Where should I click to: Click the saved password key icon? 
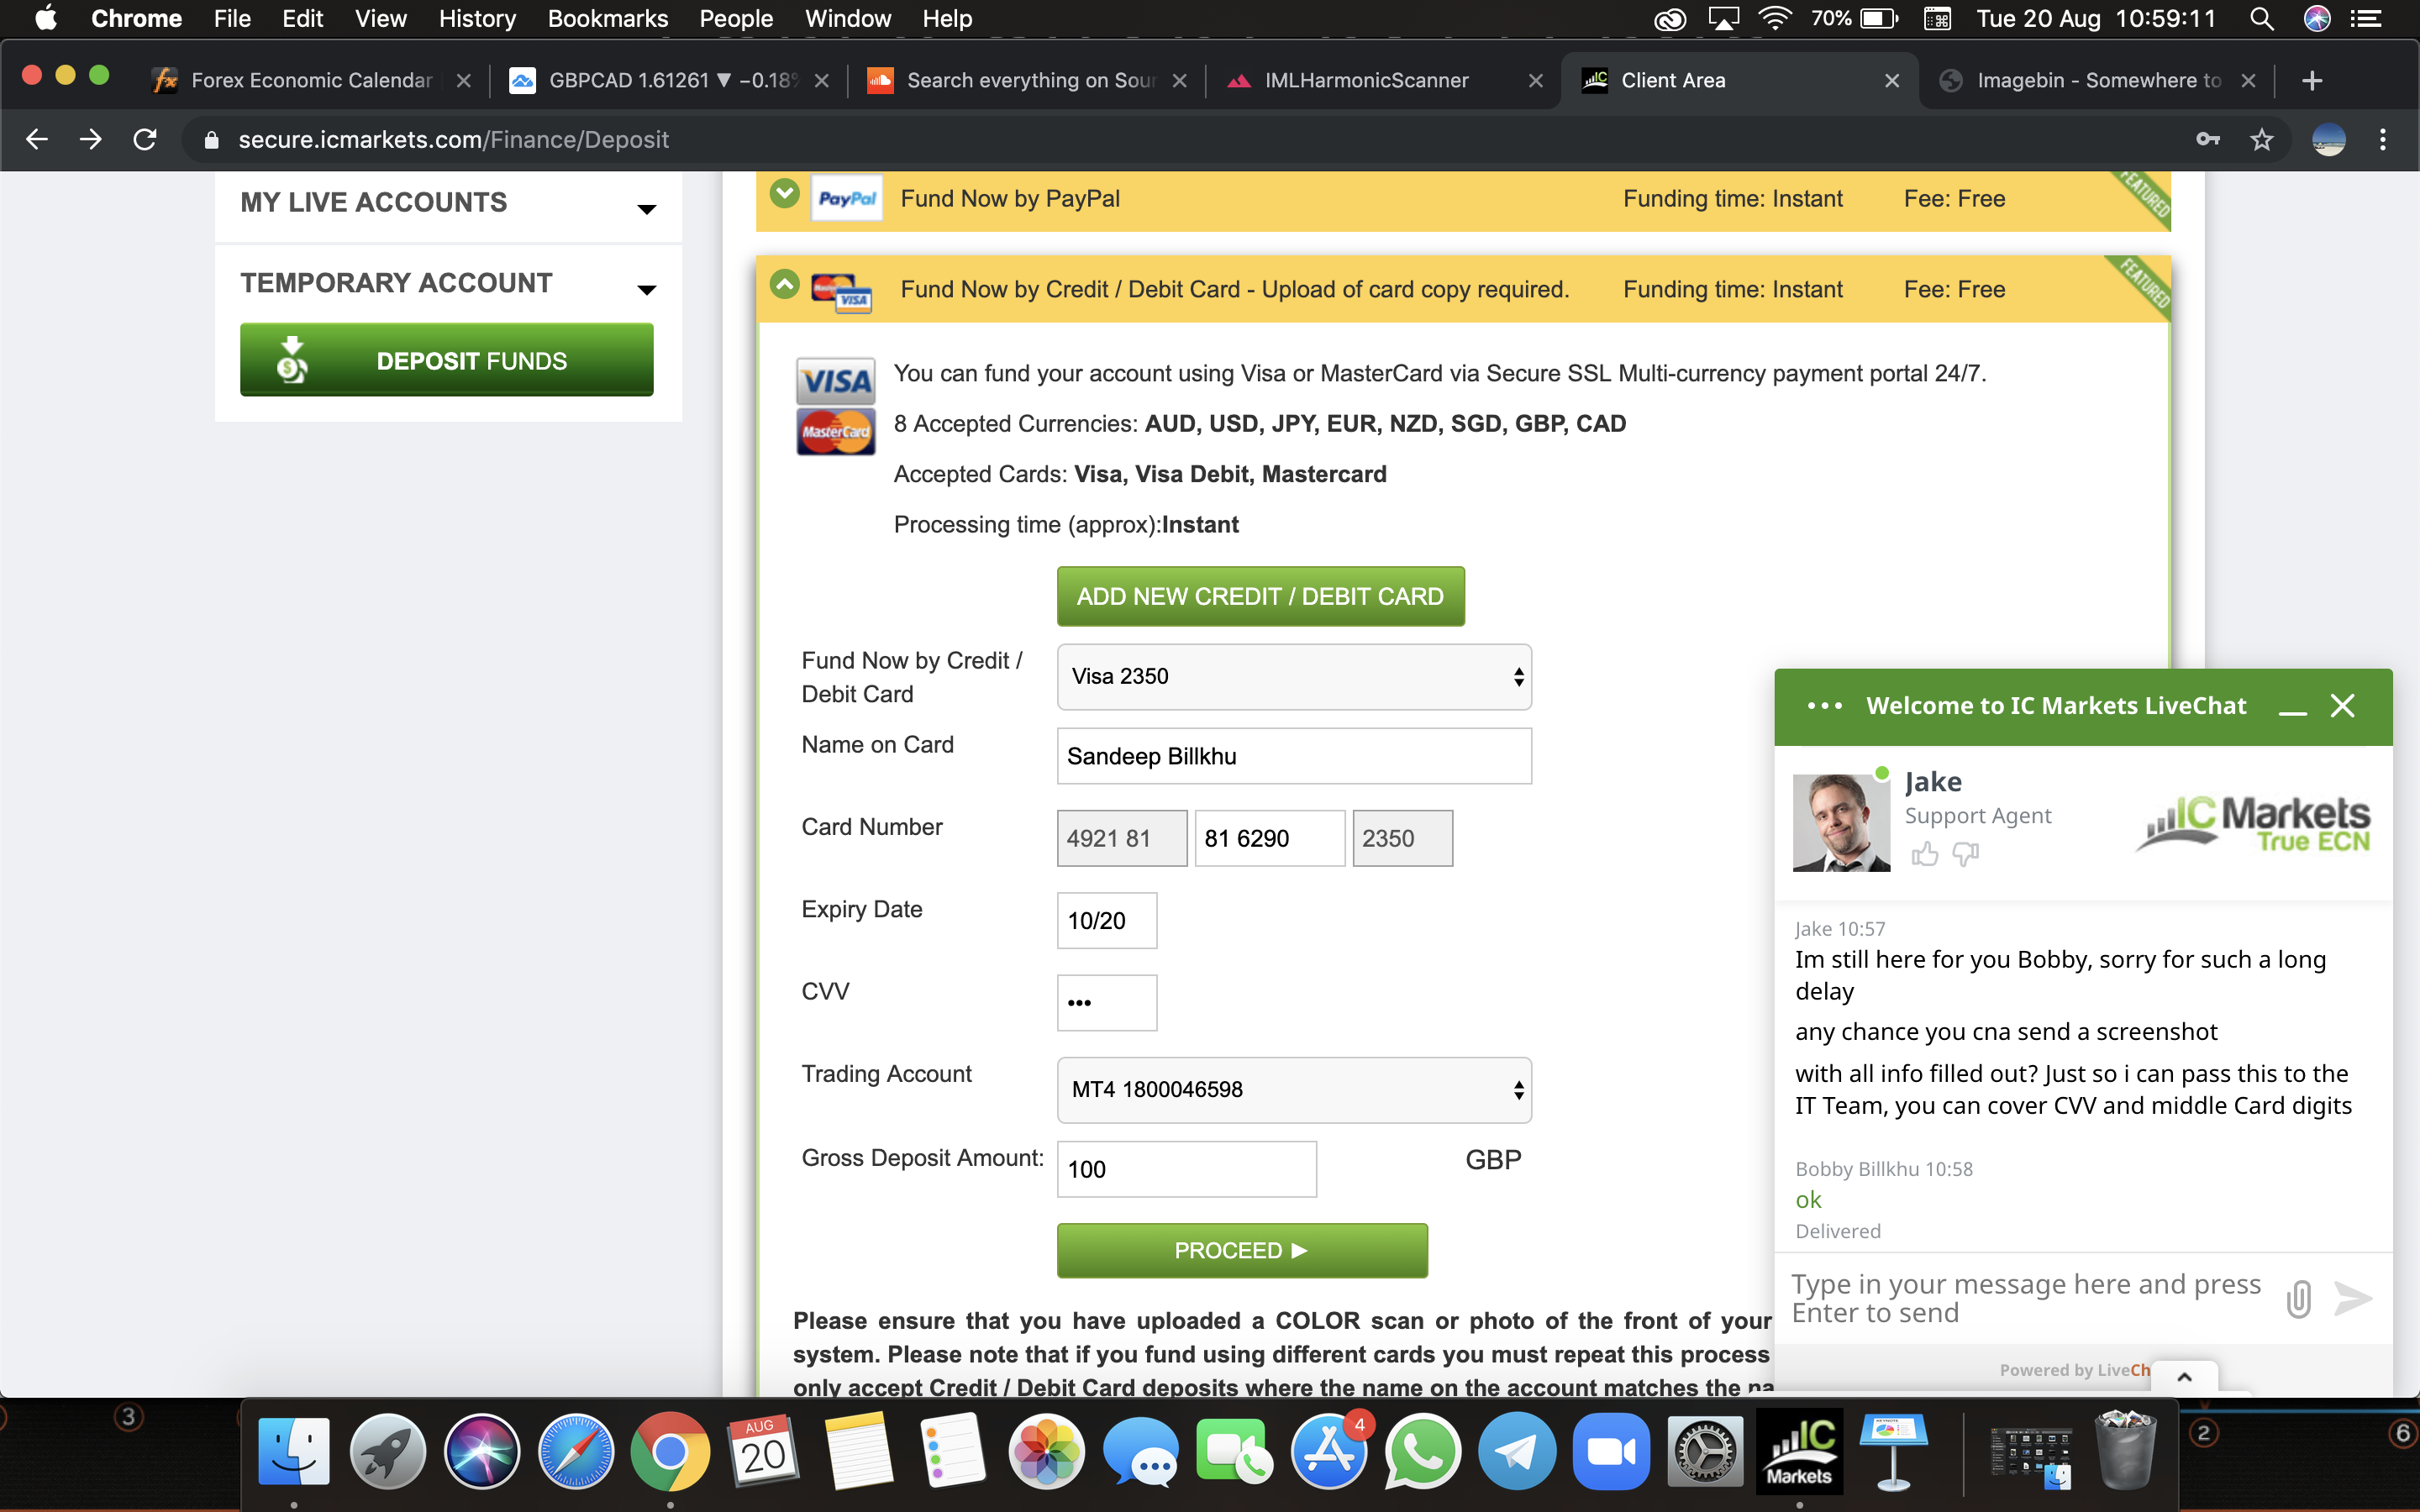pyautogui.click(x=2208, y=140)
